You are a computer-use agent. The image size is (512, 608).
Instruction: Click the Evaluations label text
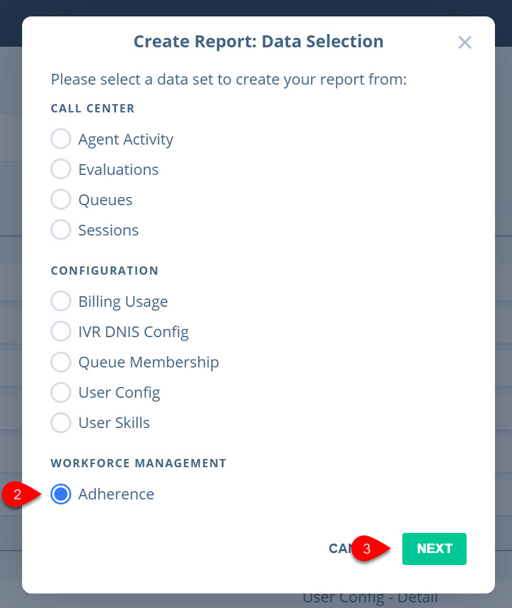119,169
